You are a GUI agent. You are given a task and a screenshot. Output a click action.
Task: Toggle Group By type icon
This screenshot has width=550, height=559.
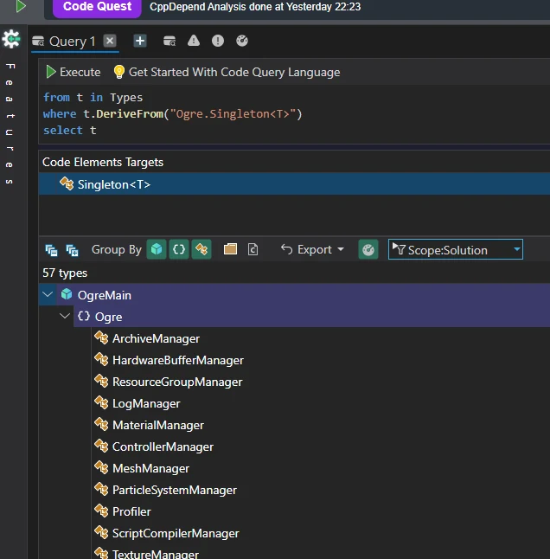point(201,249)
